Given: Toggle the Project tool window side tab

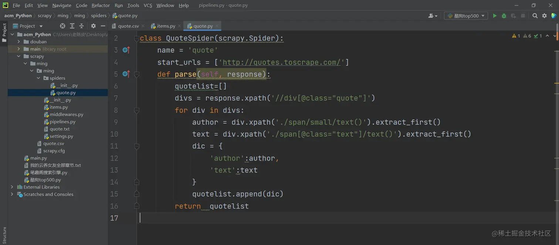Looking at the screenshot, I should pyautogui.click(x=4, y=32).
